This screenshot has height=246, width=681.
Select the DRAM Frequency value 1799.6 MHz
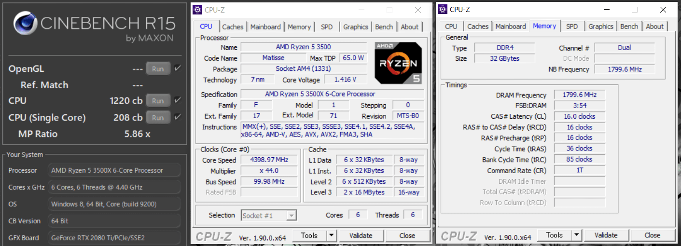point(579,95)
